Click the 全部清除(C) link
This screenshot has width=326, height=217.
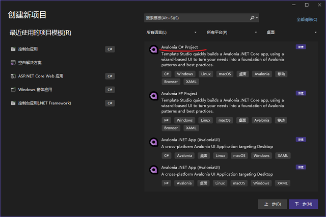pyautogui.click(x=307, y=19)
